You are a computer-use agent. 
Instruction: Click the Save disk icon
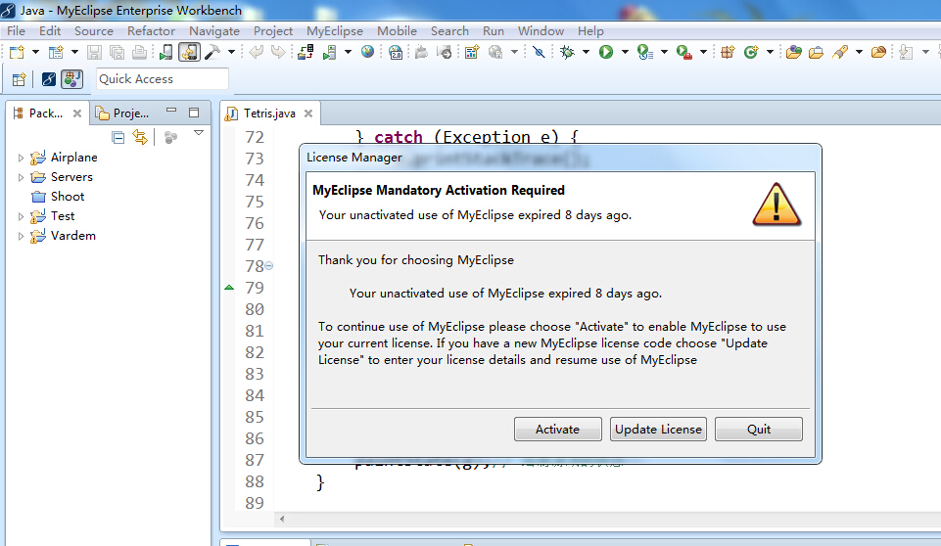click(x=94, y=52)
